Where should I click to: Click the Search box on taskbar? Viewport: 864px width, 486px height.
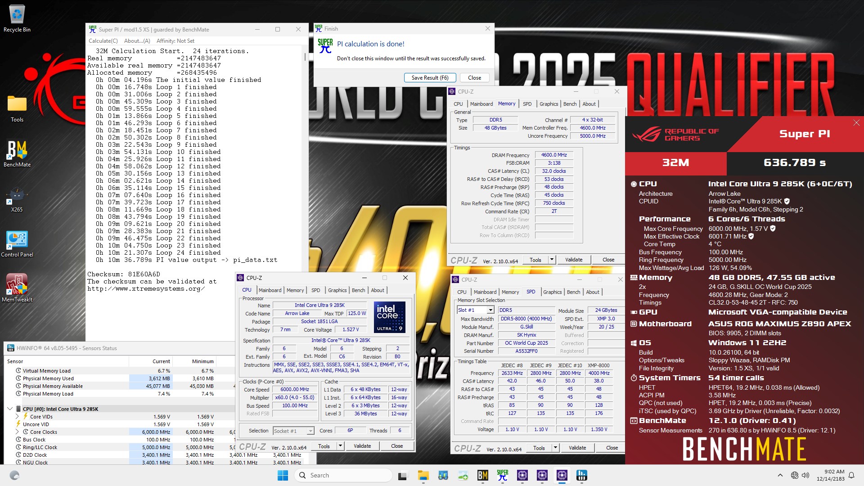pos(343,475)
